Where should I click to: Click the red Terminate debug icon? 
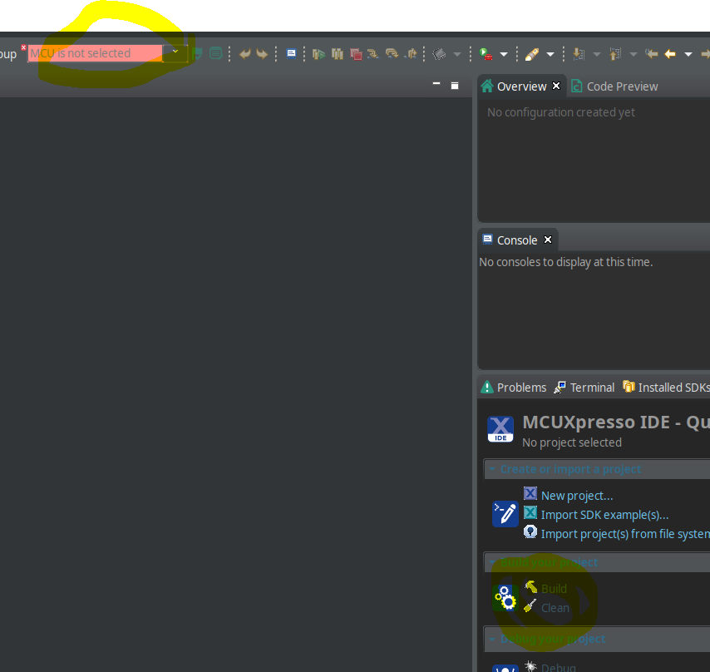pyautogui.click(x=356, y=54)
